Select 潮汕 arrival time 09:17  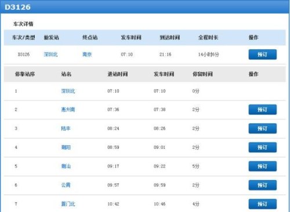113,166
